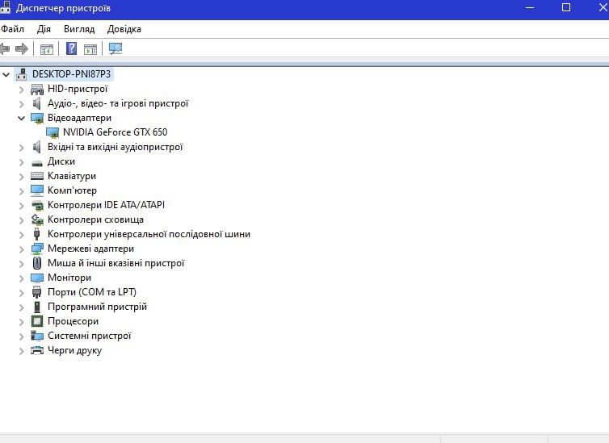Select the Програмний пристрій label
The width and height of the screenshot is (609, 443).
(x=97, y=307)
